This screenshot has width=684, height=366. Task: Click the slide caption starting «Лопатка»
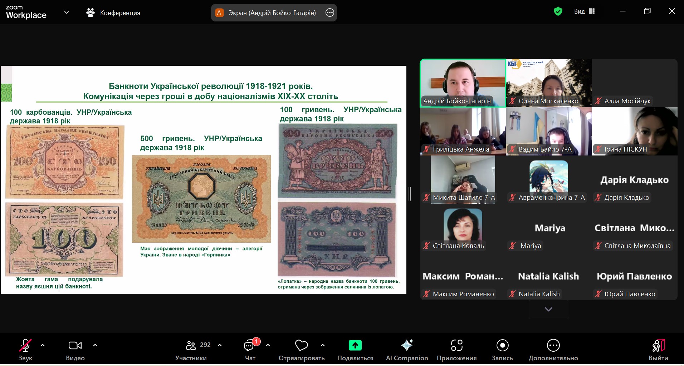338,284
